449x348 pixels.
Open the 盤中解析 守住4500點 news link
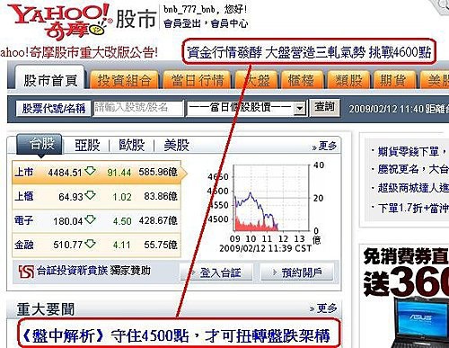pyautogui.click(x=177, y=335)
